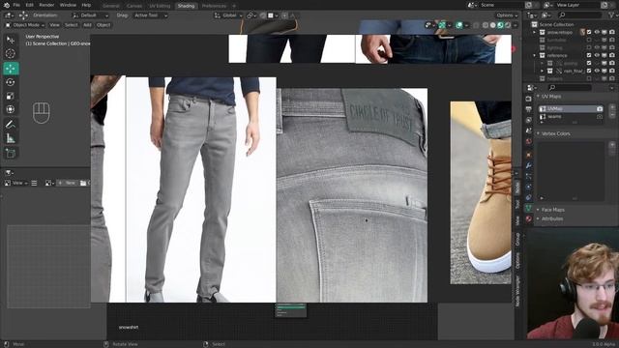Collapse the Vertex Colors panel
Screen dimensions: 619x348
click(x=538, y=133)
